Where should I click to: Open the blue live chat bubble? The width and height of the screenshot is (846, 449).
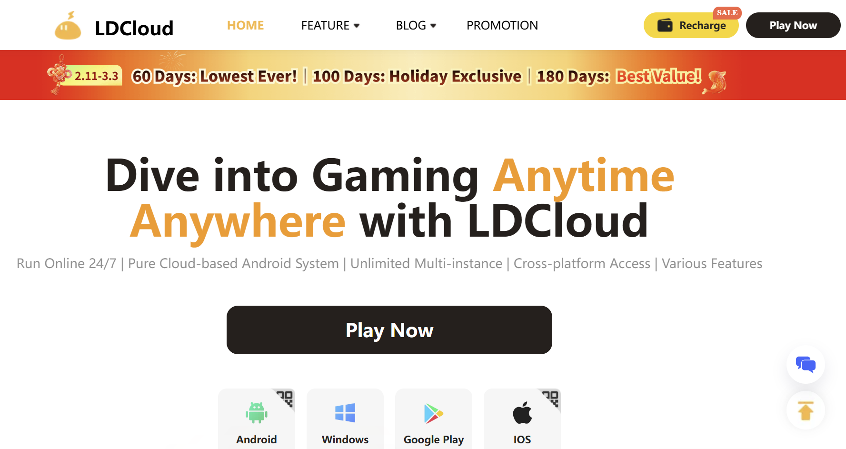coord(806,365)
